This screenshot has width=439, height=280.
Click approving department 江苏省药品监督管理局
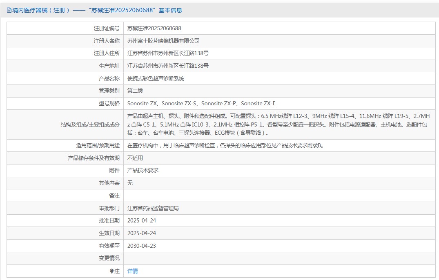153,208
